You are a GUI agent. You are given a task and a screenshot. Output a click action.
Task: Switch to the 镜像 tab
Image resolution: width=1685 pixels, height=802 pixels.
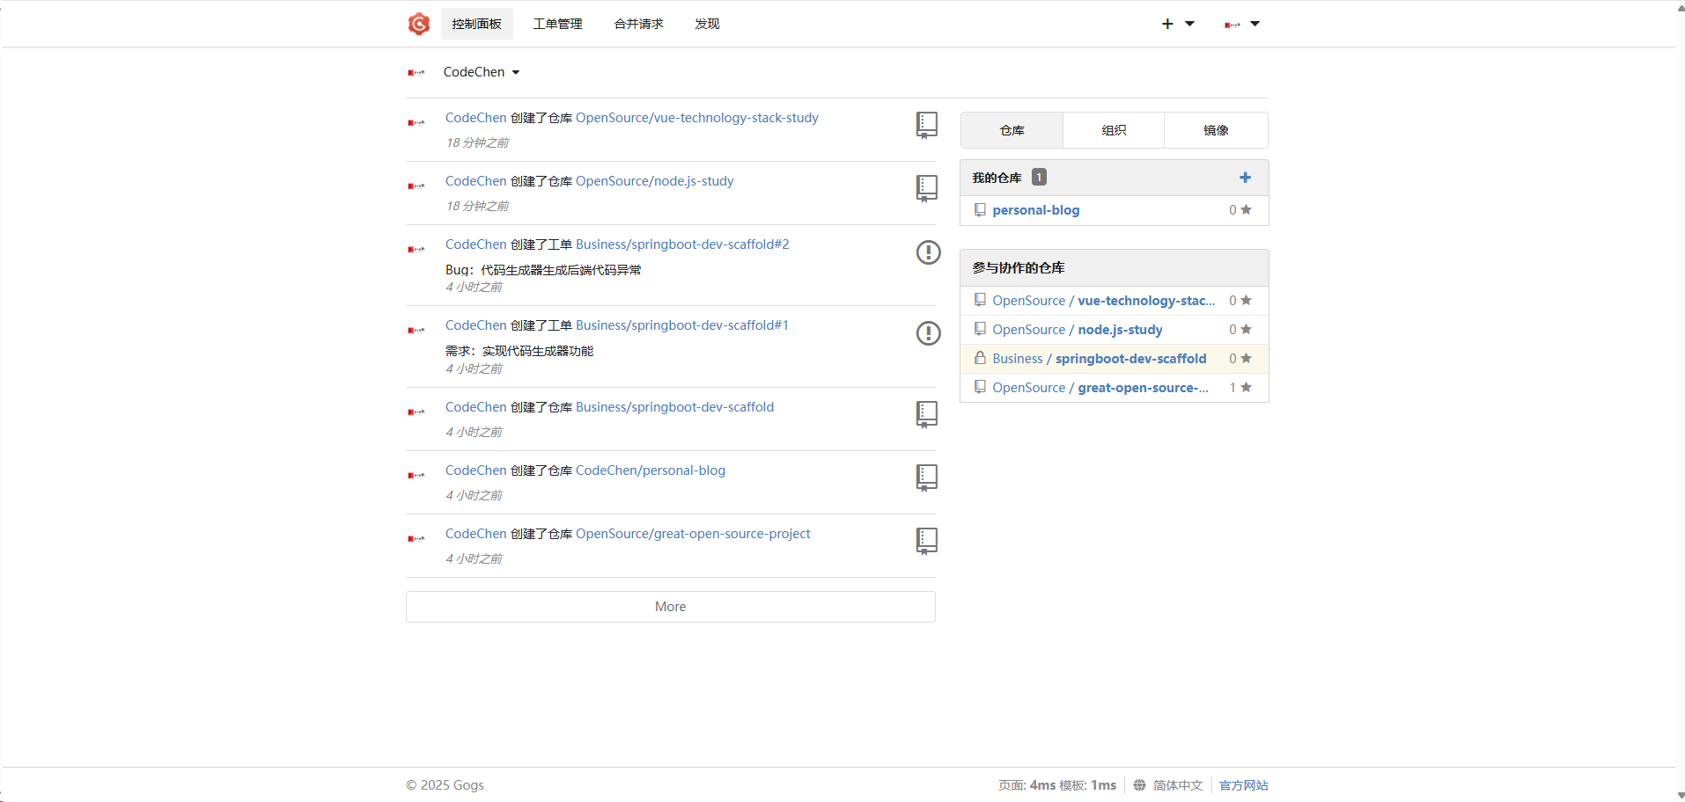click(x=1216, y=130)
